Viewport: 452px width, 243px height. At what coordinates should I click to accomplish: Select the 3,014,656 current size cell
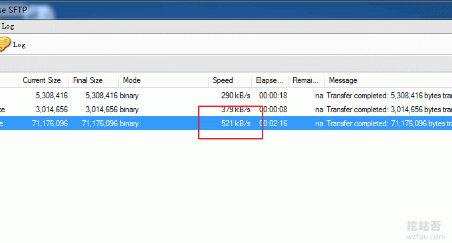tap(52, 110)
